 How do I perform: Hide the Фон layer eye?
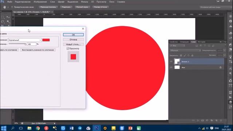tap(171, 67)
